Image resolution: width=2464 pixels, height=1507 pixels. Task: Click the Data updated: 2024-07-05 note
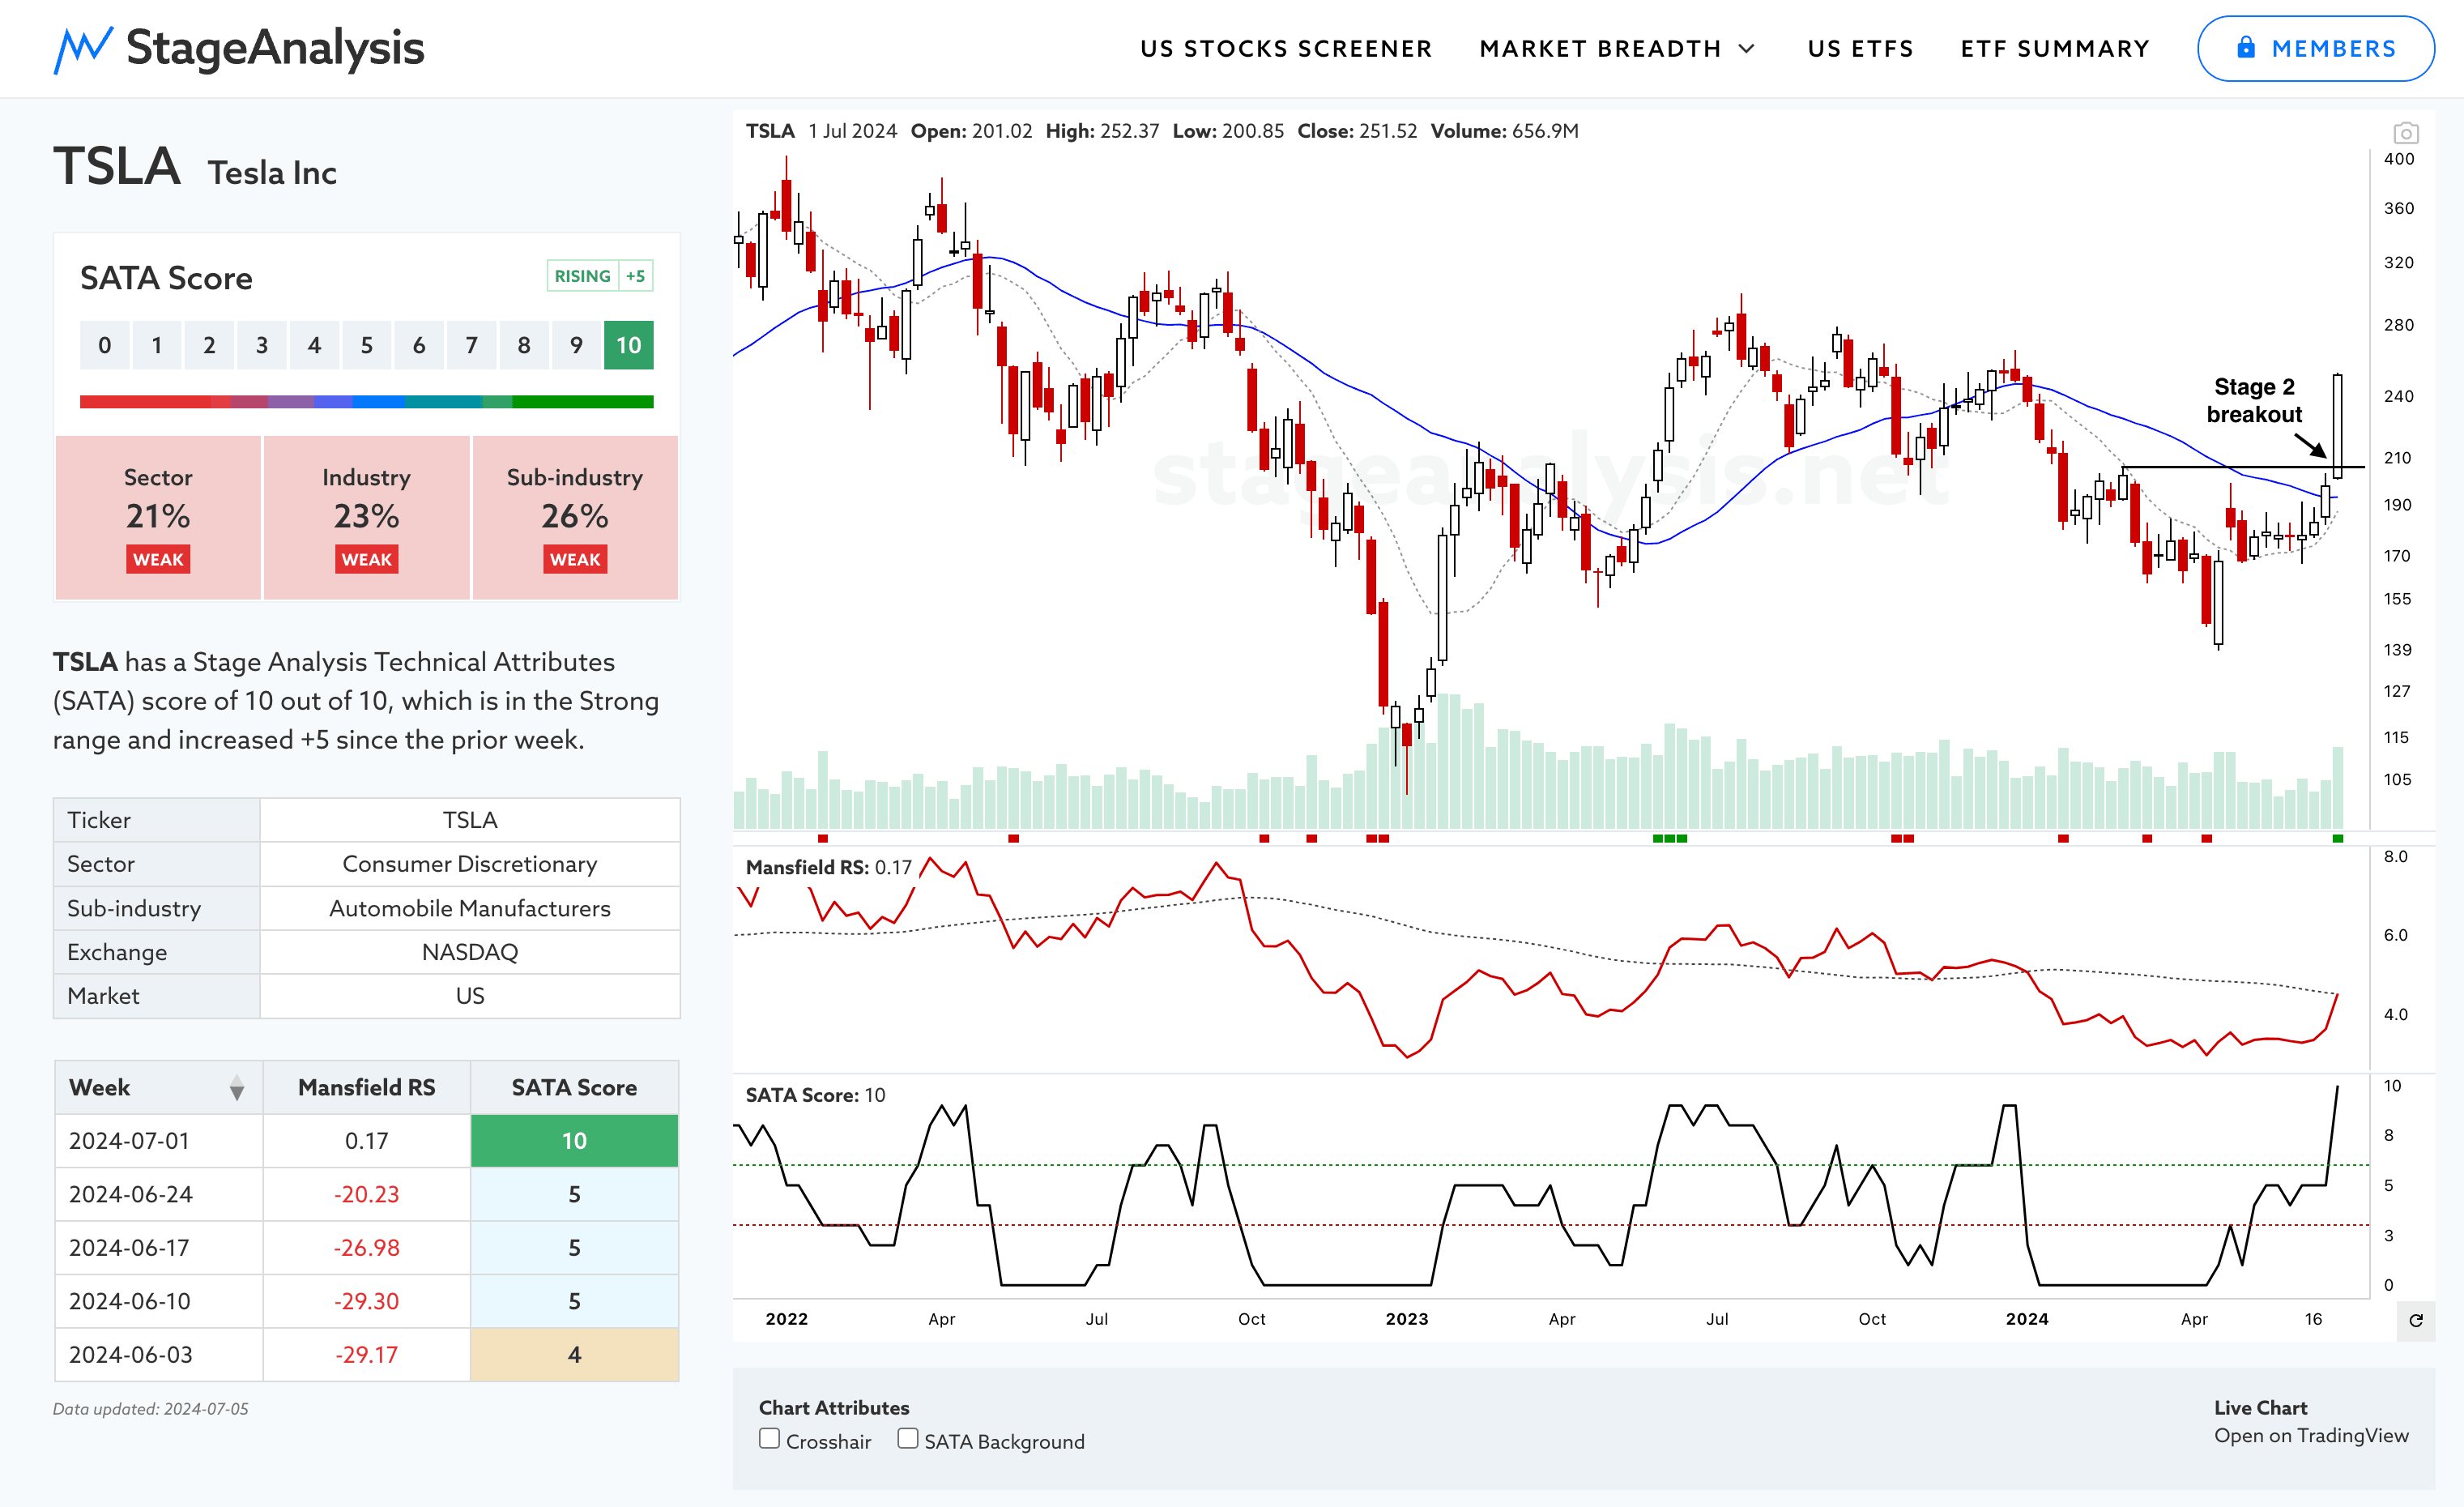pyautogui.click(x=150, y=1409)
